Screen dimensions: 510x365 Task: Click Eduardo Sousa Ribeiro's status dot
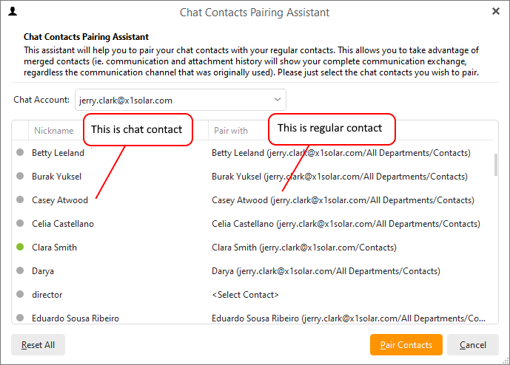(20, 318)
